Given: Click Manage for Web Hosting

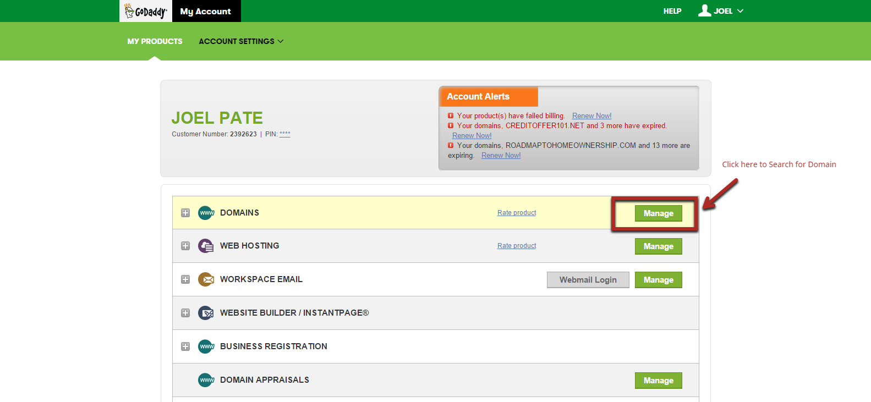Looking at the screenshot, I should coord(659,246).
